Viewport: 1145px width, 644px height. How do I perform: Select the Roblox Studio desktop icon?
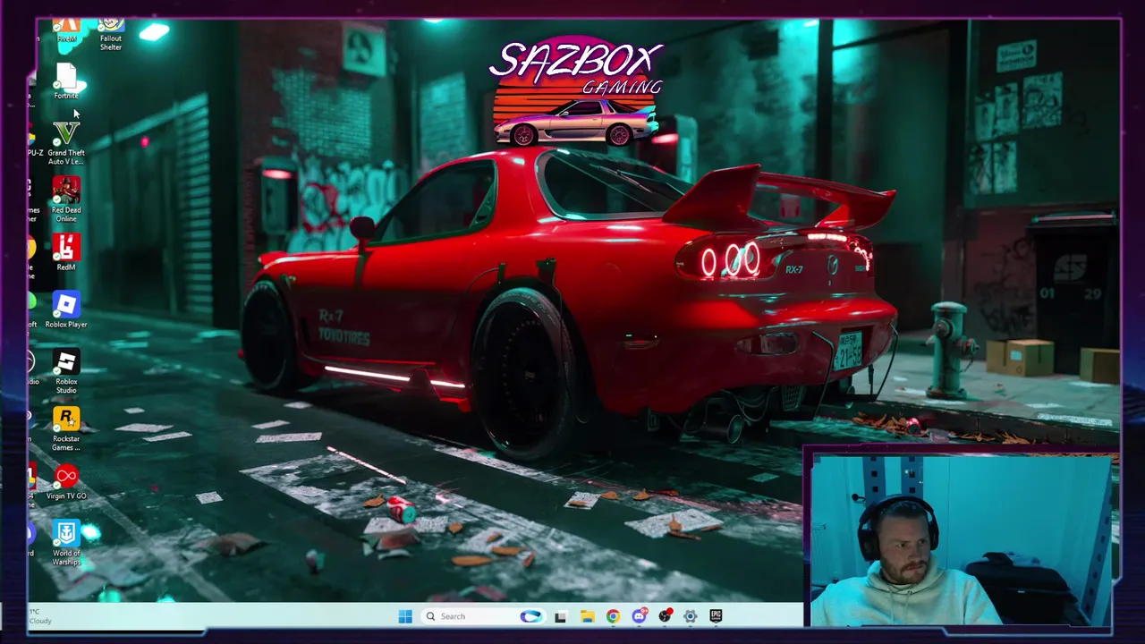tap(66, 372)
